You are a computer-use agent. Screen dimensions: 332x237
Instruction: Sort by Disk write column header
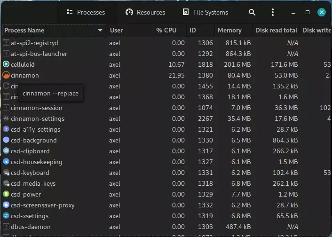pos(316,30)
